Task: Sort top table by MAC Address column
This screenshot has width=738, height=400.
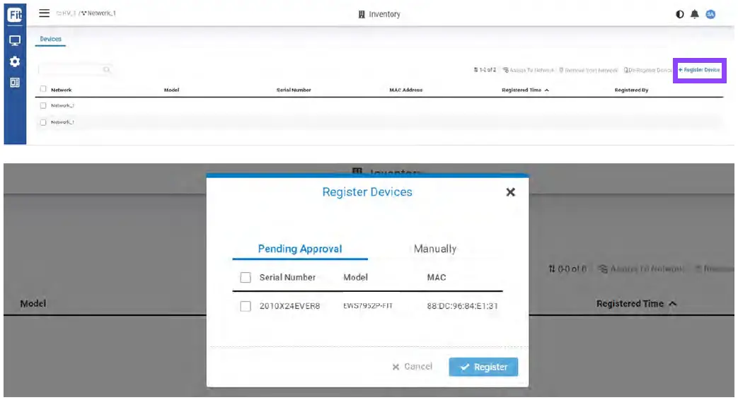Action: coord(405,90)
